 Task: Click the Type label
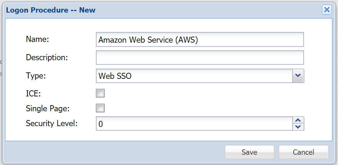36,75
